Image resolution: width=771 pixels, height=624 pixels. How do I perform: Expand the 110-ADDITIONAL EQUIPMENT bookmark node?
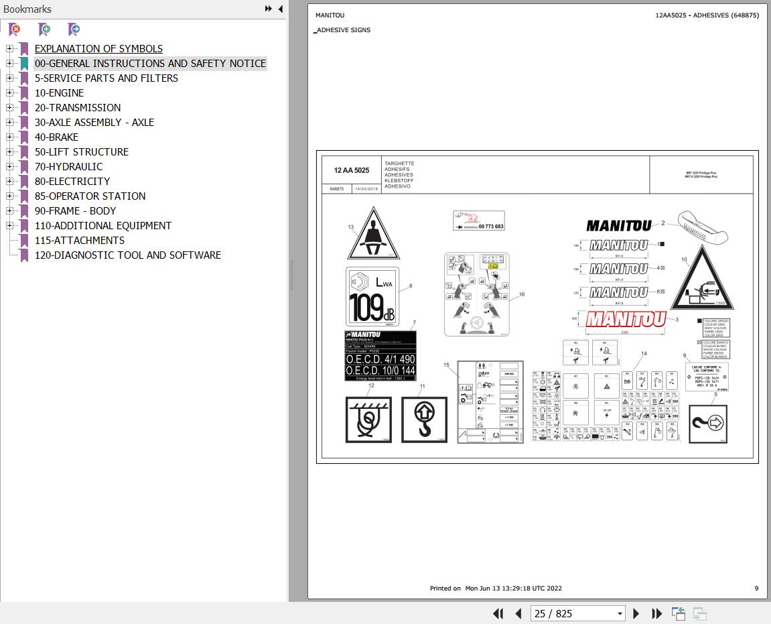coord(9,226)
